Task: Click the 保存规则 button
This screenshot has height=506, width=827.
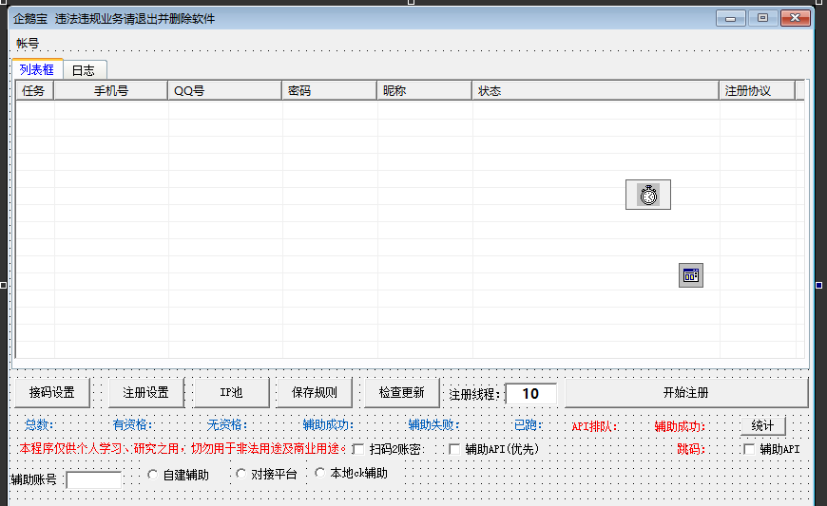Action: pyautogui.click(x=314, y=393)
